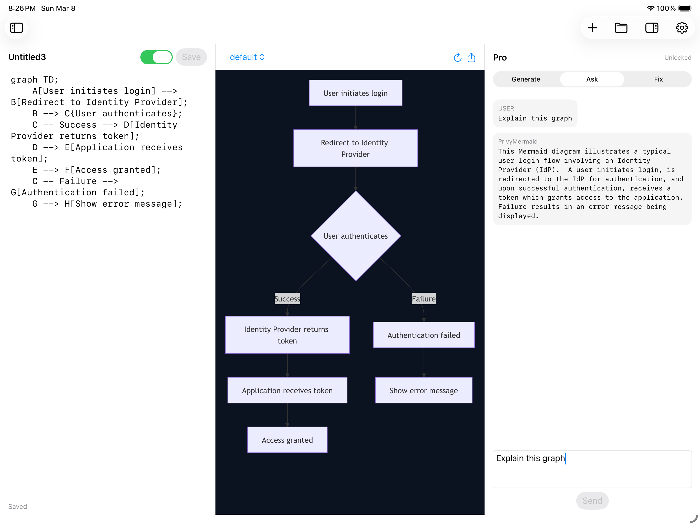
Task: Switch to the Fix tab
Action: point(658,79)
